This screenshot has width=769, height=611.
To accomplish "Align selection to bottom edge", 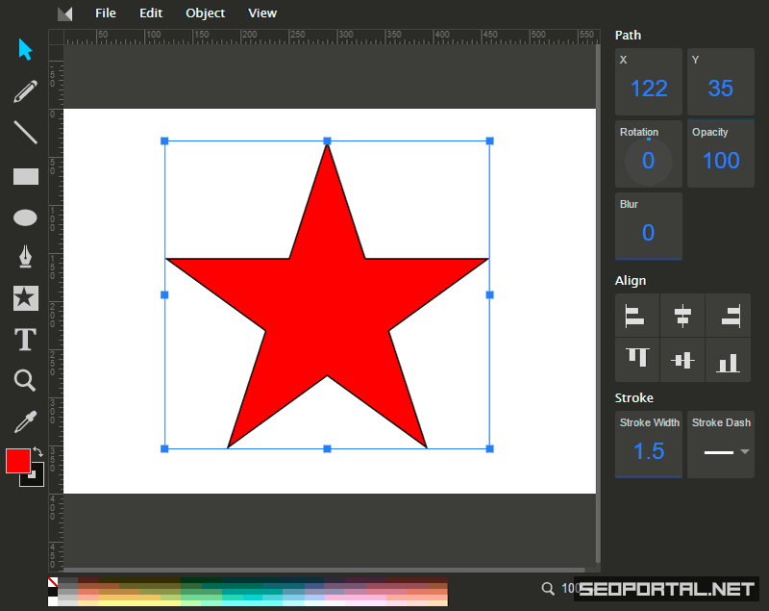I will (728, 361).
